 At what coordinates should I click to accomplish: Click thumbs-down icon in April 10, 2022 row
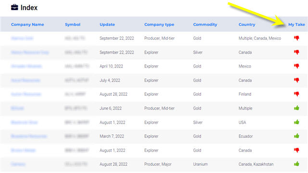pos(296,66)
